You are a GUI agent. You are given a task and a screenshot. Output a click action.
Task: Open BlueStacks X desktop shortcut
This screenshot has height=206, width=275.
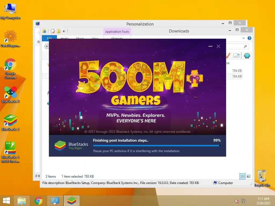coord(10,95)
